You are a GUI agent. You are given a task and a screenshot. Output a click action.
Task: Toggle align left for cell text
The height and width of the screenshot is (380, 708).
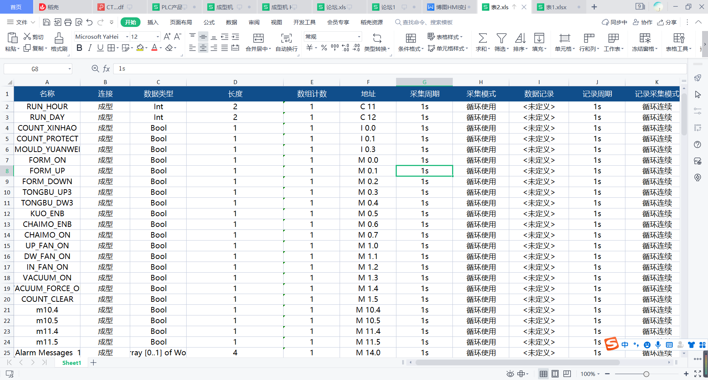click(192, 48)
